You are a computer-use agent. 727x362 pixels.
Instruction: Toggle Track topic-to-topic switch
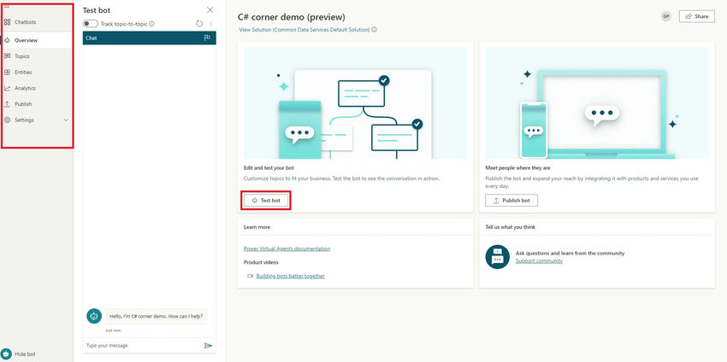(90, 24)
